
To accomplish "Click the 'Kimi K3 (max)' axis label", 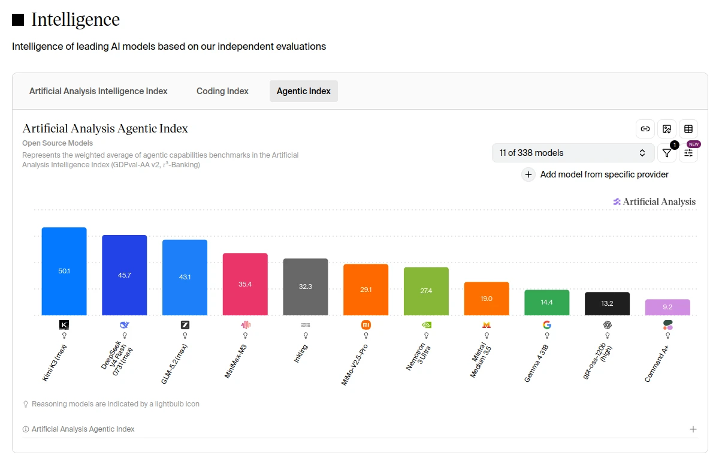I will point(55,362).
